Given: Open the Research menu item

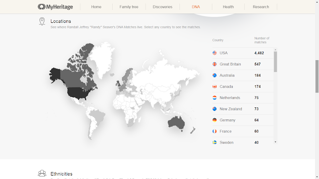Looking at the screenshot, I should [x=261, y=7].
